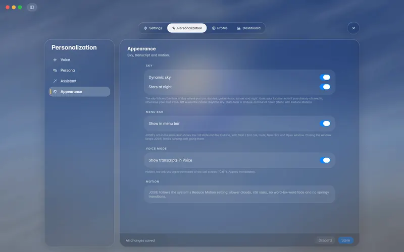This screenshot has height=252, width=404.
Task: Toggle Show transcripts in Voice
Action: (x=325, y=160)
